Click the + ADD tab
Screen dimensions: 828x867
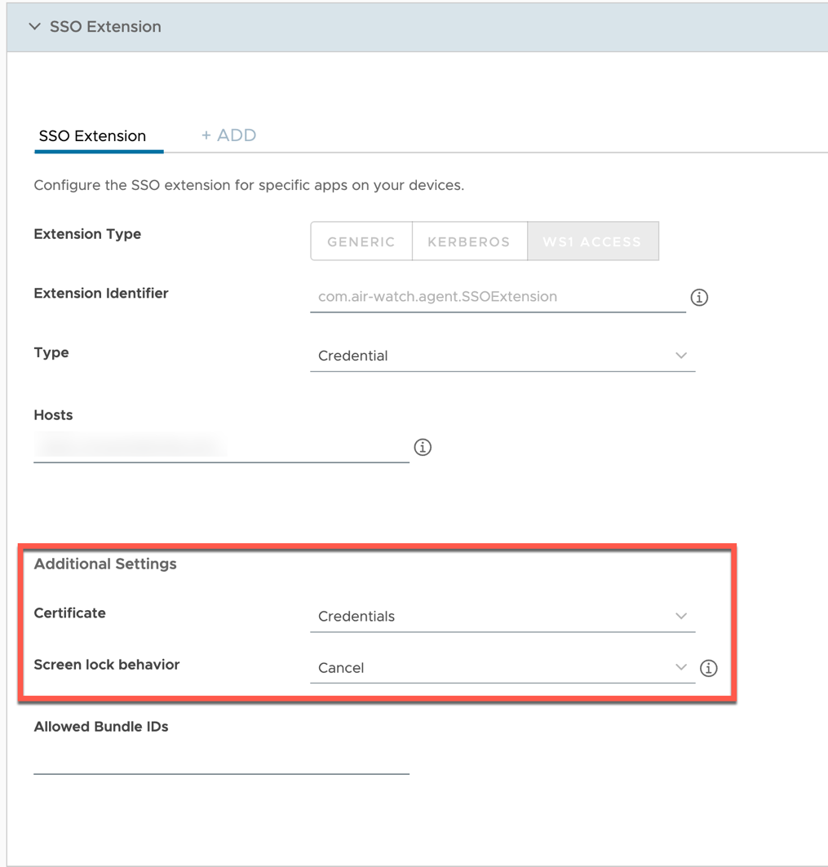pos(229,135)
